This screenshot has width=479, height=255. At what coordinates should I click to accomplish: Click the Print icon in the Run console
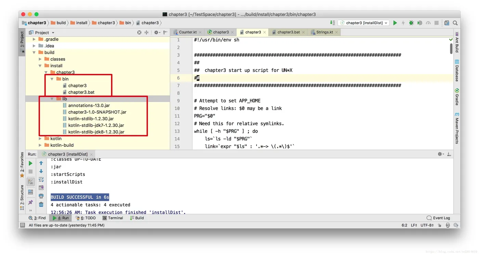pos(41,196)
